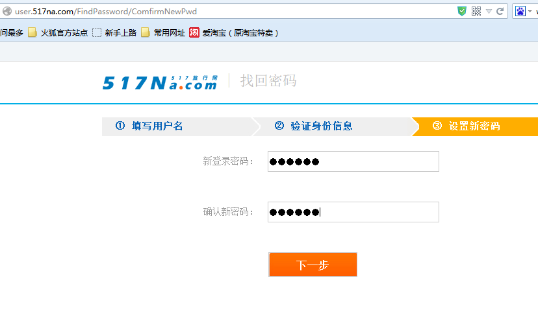Open the QR code icon in address bar
The width and height of the screenshot is (538, 319).
coord(476,11)
